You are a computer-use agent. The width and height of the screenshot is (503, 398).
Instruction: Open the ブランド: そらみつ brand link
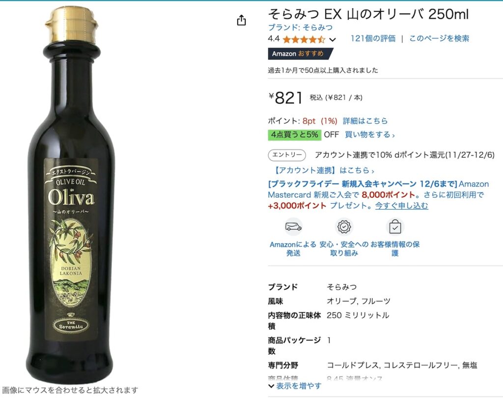coord(300,28)
